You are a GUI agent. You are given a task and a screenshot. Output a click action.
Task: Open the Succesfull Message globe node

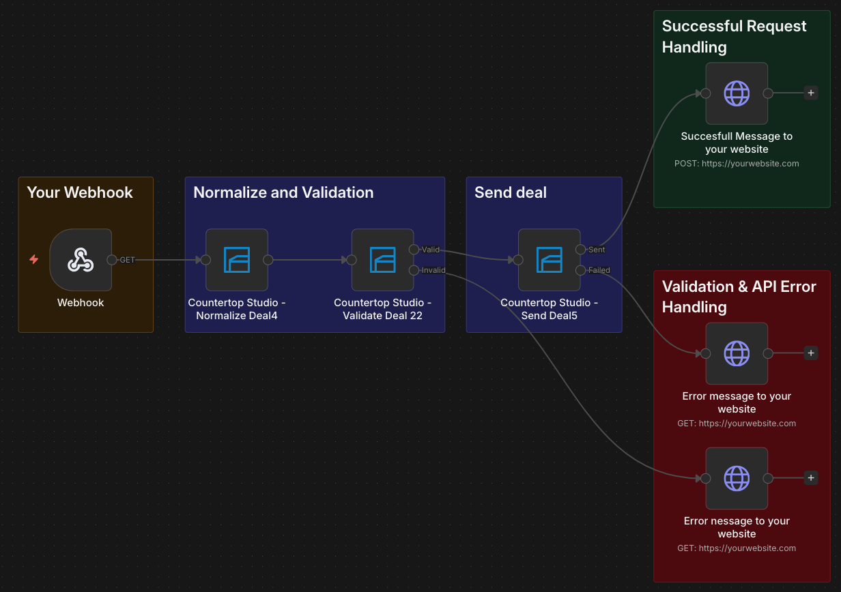(736, 93)
